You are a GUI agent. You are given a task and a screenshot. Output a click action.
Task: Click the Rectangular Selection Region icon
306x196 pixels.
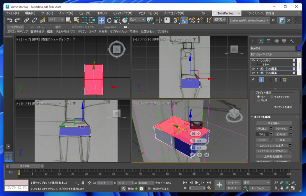point(84,20)
